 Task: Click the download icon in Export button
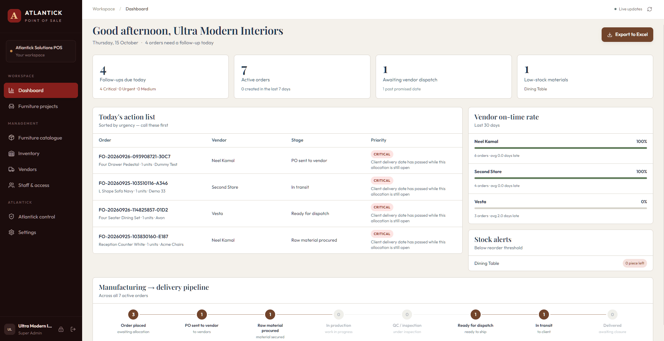tap(610, 35)
